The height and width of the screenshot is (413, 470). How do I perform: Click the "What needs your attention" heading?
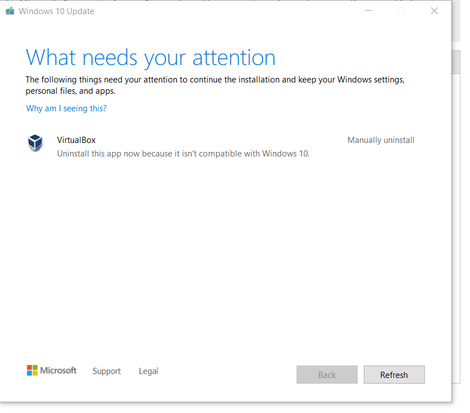point(150,58)
